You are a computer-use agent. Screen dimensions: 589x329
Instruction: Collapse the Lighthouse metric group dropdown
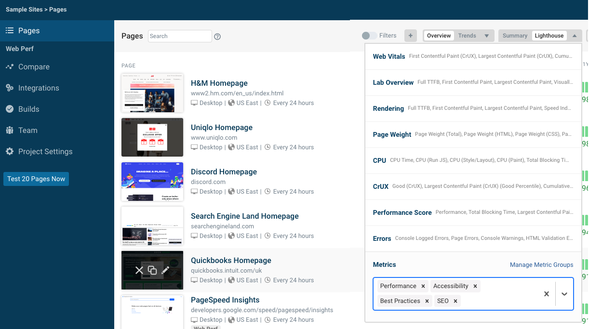point(574,36)
